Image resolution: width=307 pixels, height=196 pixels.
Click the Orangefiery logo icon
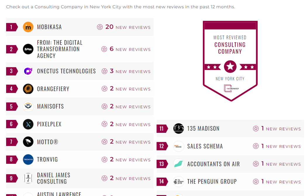click(28, 89)
